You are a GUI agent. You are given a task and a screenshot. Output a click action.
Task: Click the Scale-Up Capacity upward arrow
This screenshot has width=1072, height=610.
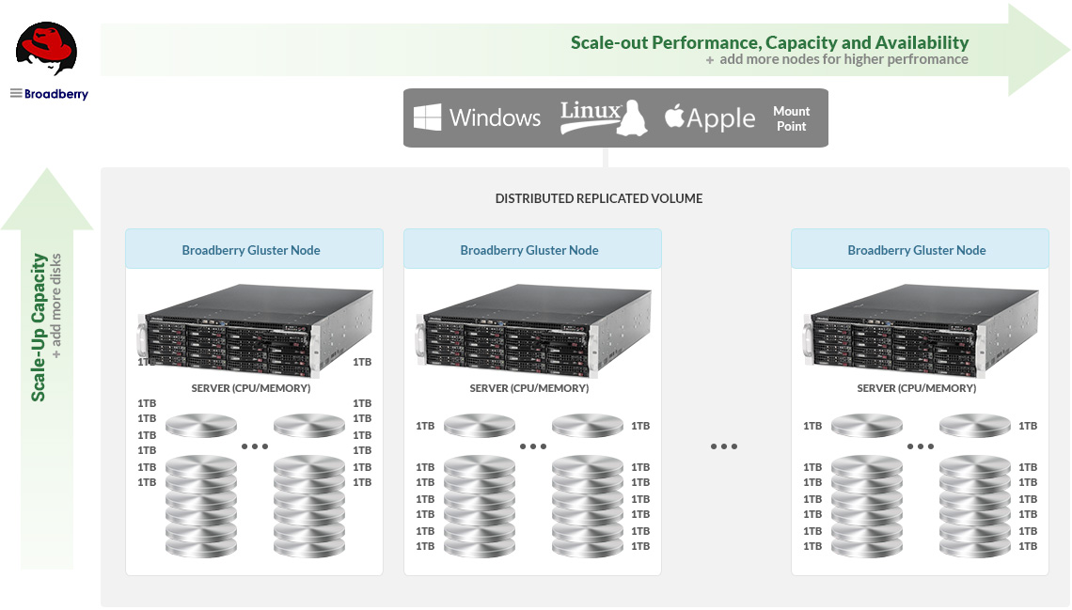pyautogui.click(x=47, y=199)
